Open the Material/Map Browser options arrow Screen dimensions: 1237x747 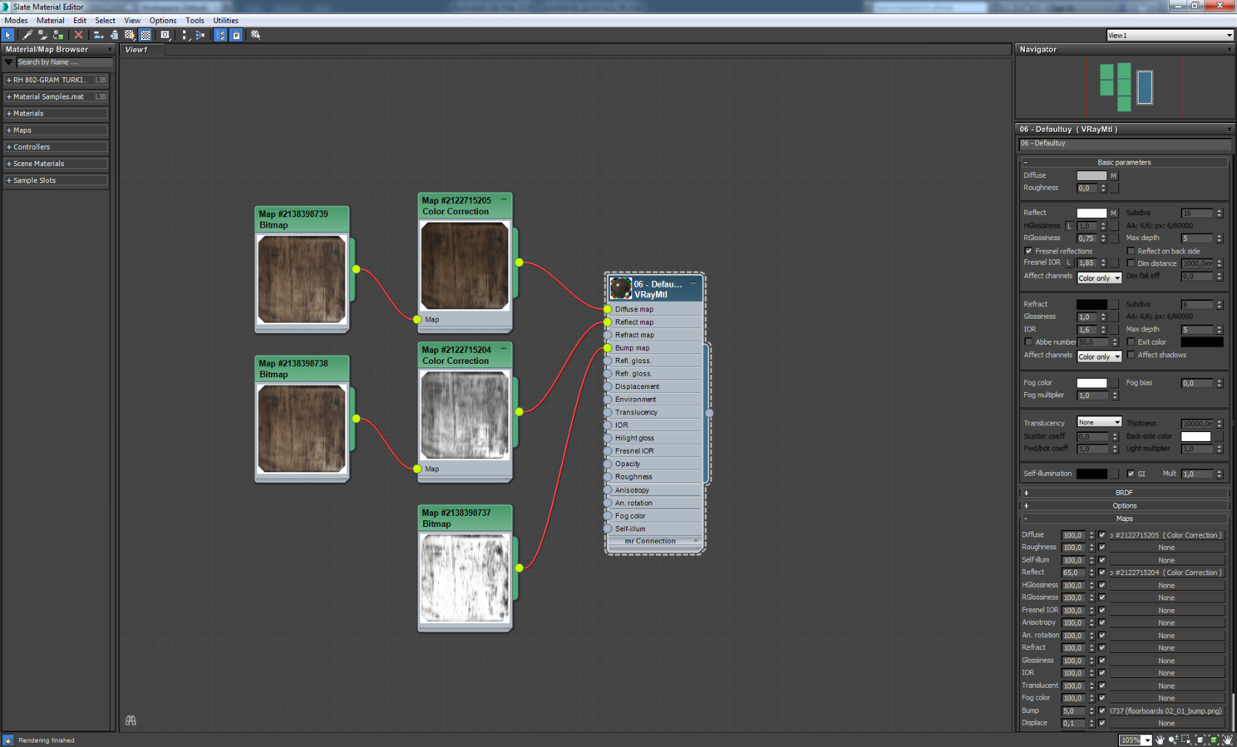pyautogui.click(x=9, y=62)
